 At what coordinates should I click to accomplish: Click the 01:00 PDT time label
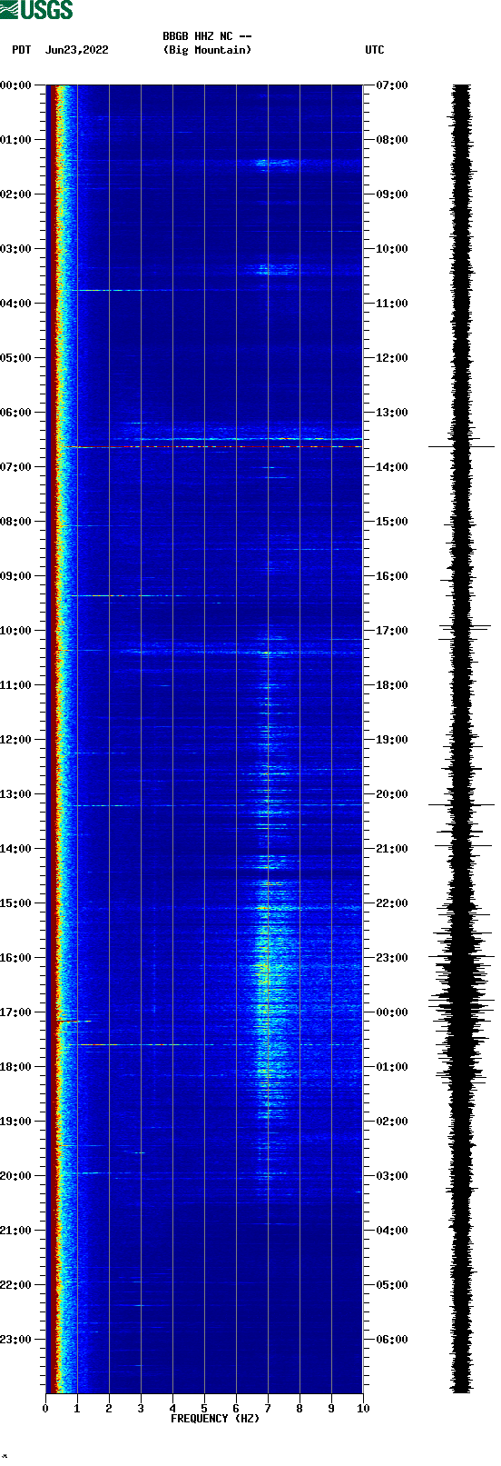(x=16, y=140)
